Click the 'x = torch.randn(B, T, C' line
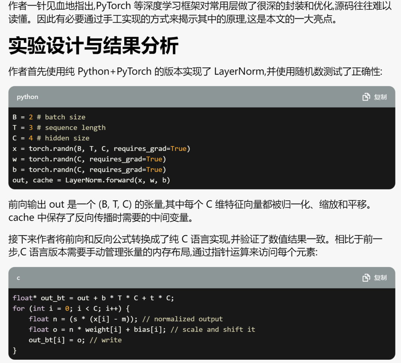This screenshot has width=401, height=363. coord(101,148)
